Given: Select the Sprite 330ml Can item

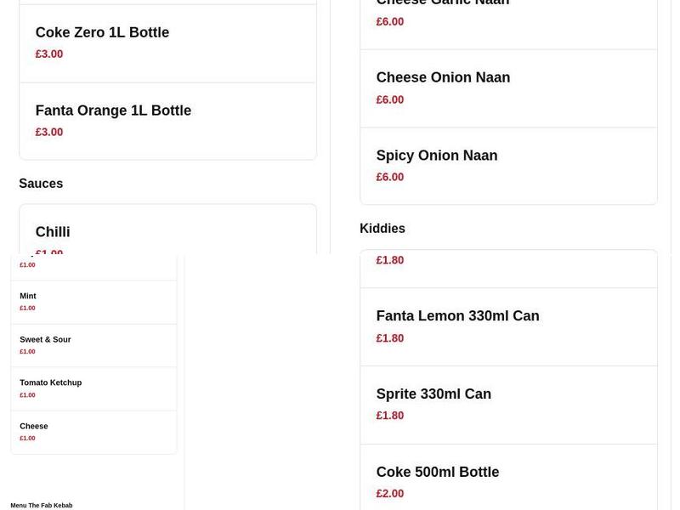Looking at the screenshot, I should 433,394.
